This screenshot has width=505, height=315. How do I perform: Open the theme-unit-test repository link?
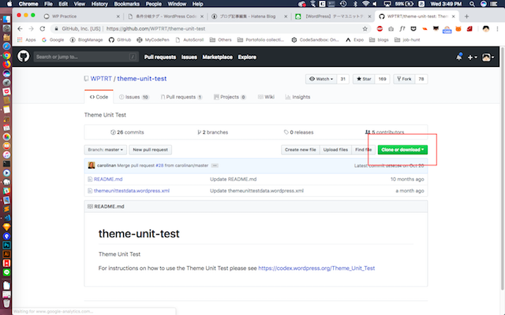point(142,79)
